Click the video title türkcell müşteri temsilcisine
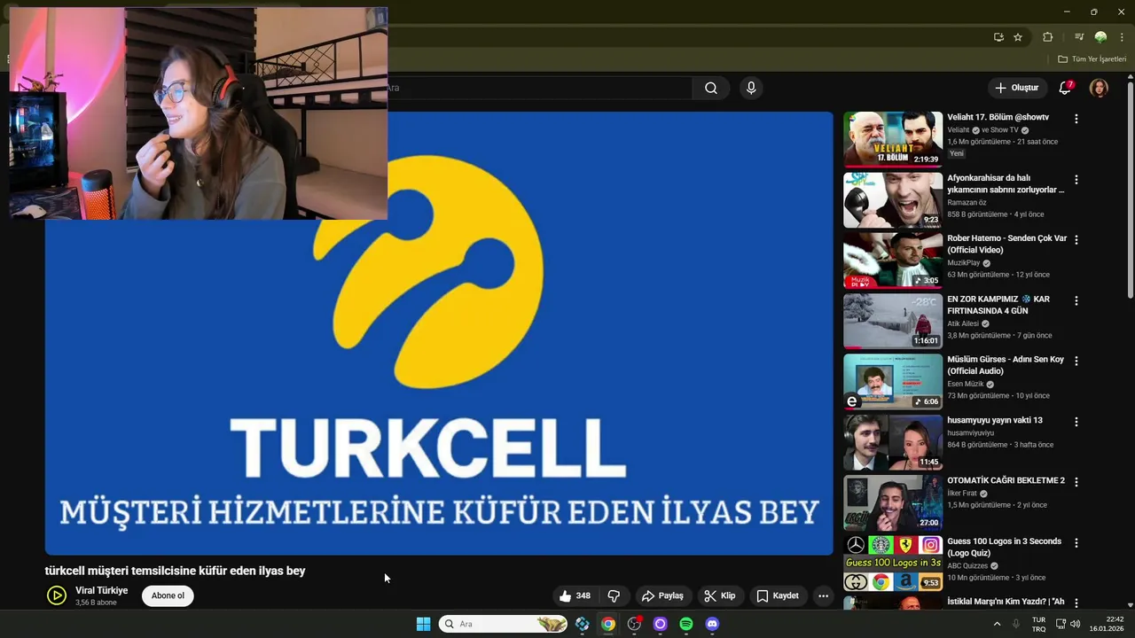The height and width of the screenshot is (638, 1135). click(176, 571)
